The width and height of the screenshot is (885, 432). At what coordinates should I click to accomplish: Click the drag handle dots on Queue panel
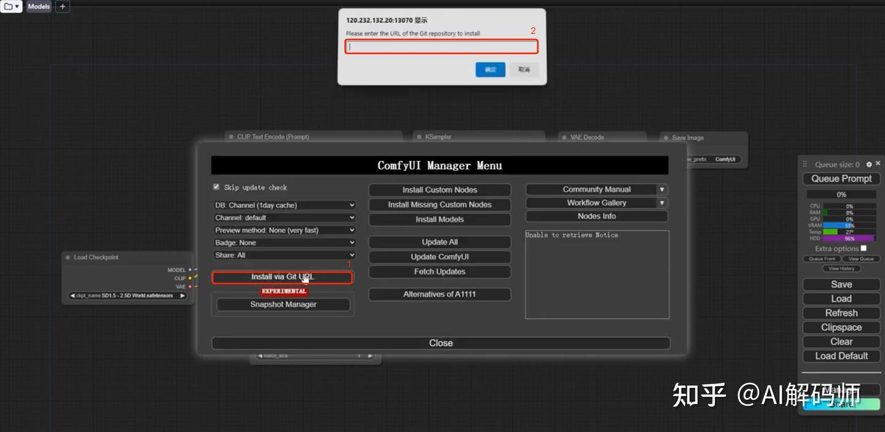pos(804,164)
